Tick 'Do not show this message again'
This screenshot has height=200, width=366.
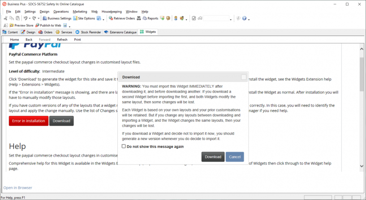click(x=124, y=146)
